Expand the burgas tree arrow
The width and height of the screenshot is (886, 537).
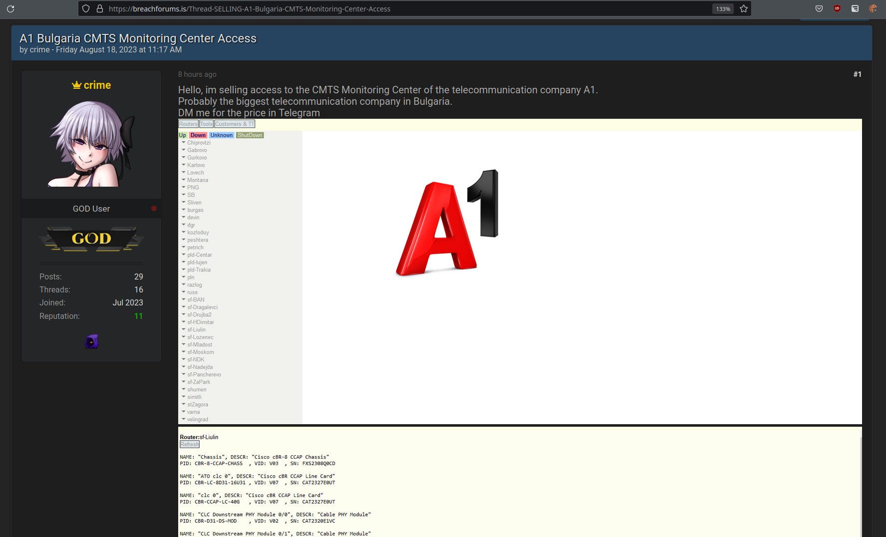(183, 210)
